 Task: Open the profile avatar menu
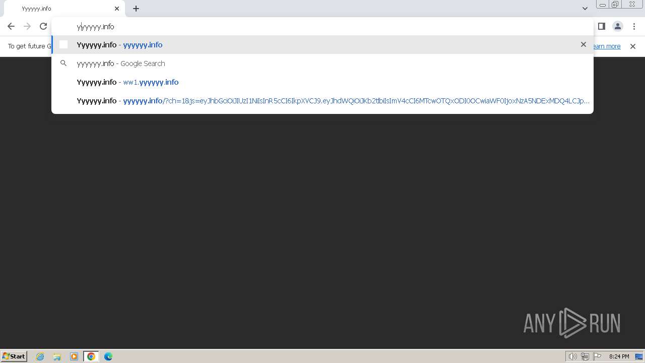click(x=618, y=26)
